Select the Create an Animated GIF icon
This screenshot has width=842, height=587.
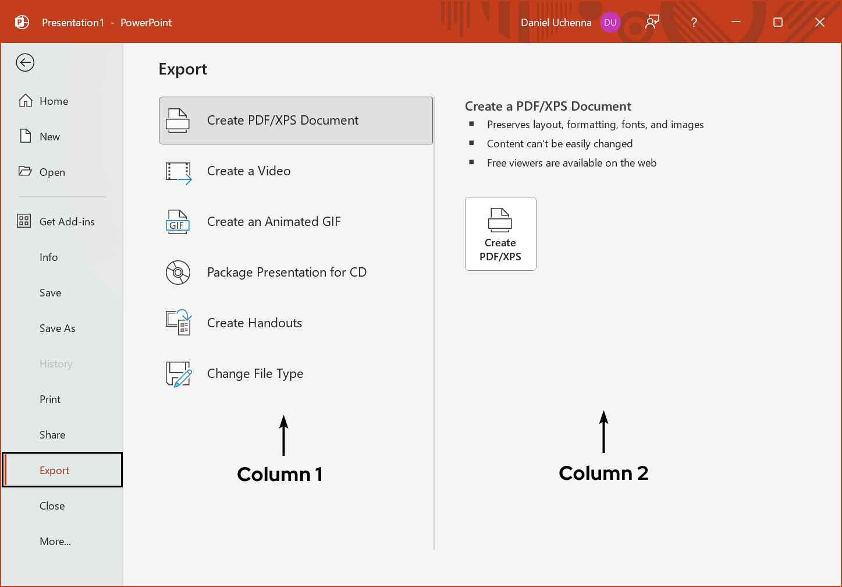[x=177, y=222]
